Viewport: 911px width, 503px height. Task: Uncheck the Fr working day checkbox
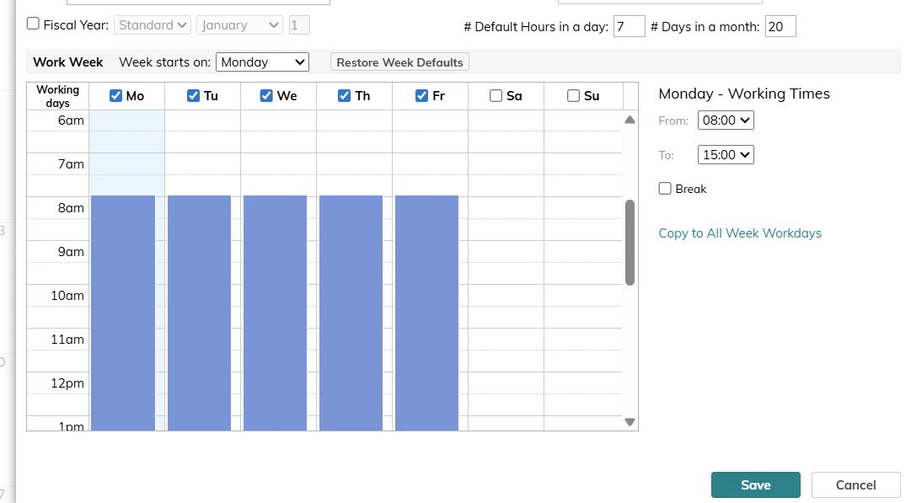[x=422, y=96]
